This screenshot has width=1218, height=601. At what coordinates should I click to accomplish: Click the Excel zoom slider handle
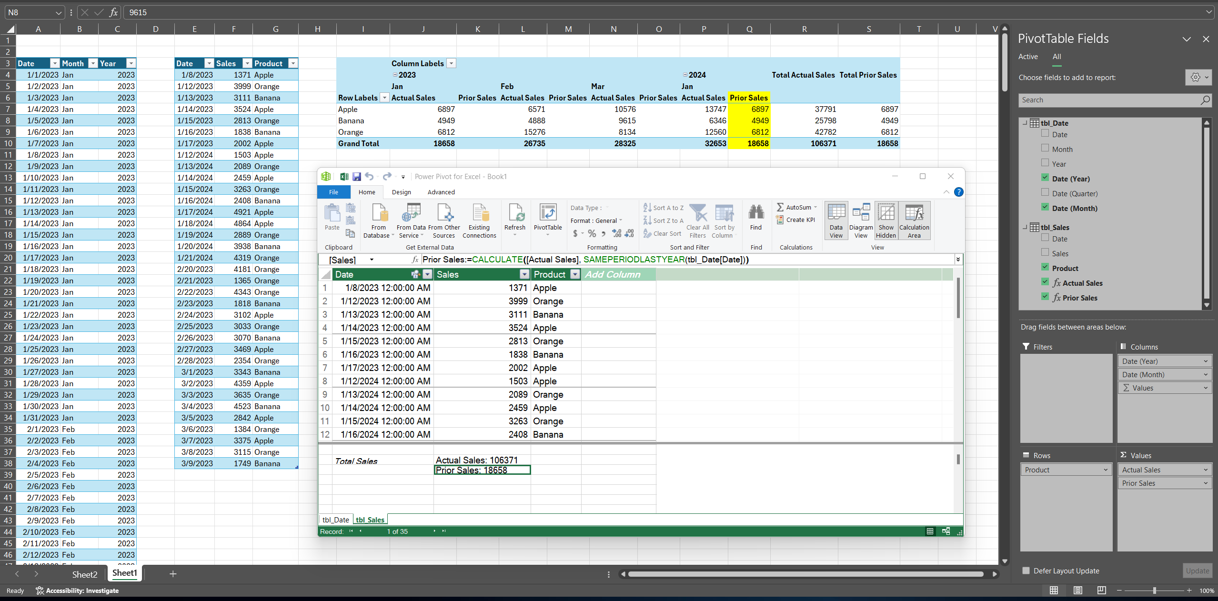tap(1154, 591)
